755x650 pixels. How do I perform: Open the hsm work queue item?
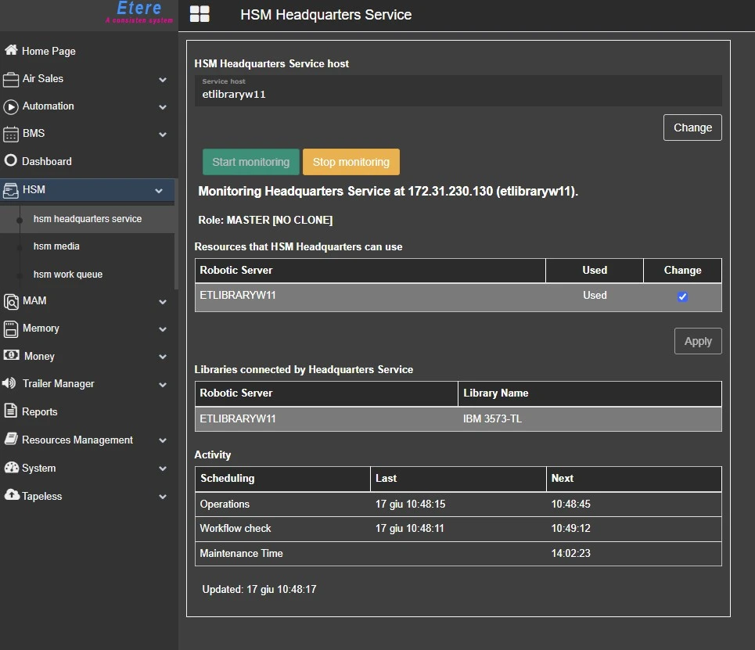(x=68, y=275)
